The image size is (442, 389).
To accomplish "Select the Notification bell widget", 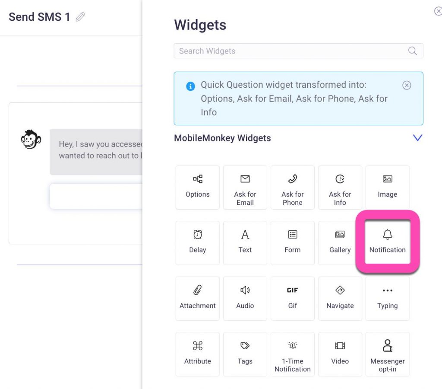I will [x=388, y=242].
